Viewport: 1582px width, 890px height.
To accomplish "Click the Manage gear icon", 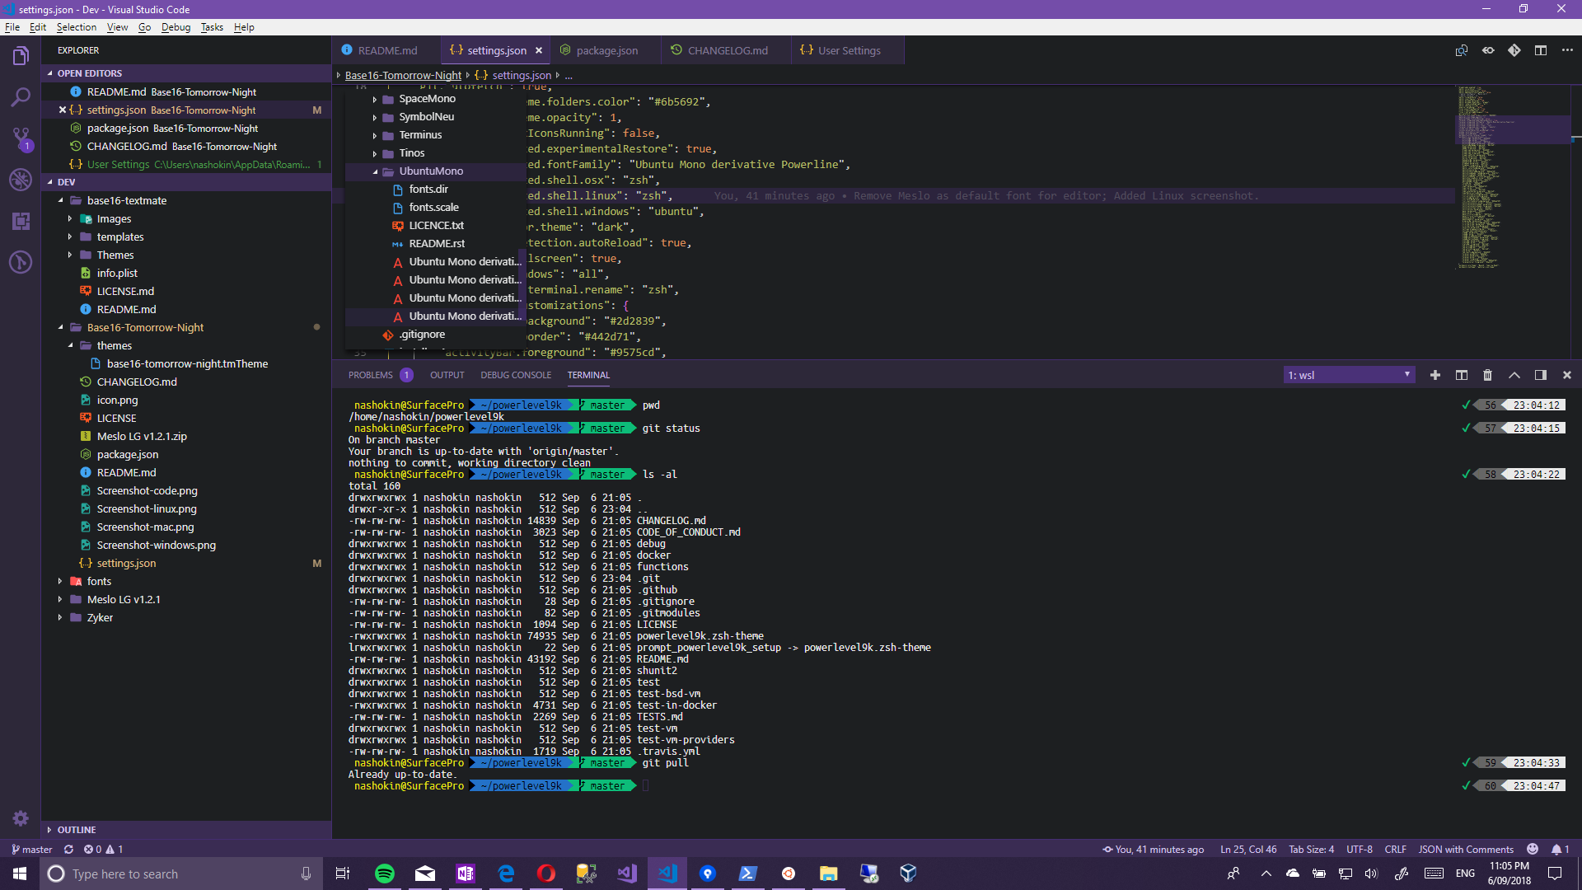I will [21, 818].
